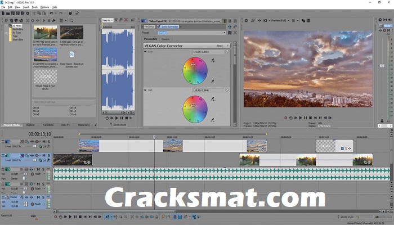Collapse the Mid color wheel section
Image resolution: width=394 pixels, height=225 pixels.
coord(145,90)
